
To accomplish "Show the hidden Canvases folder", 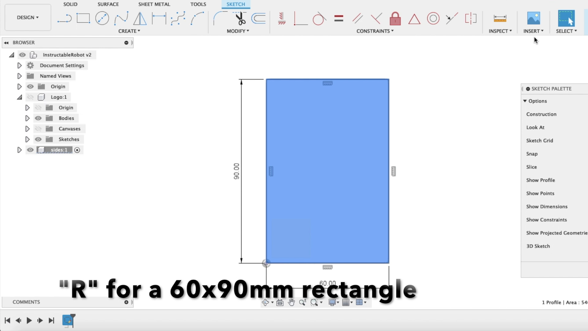I will (x=38, y=129).
